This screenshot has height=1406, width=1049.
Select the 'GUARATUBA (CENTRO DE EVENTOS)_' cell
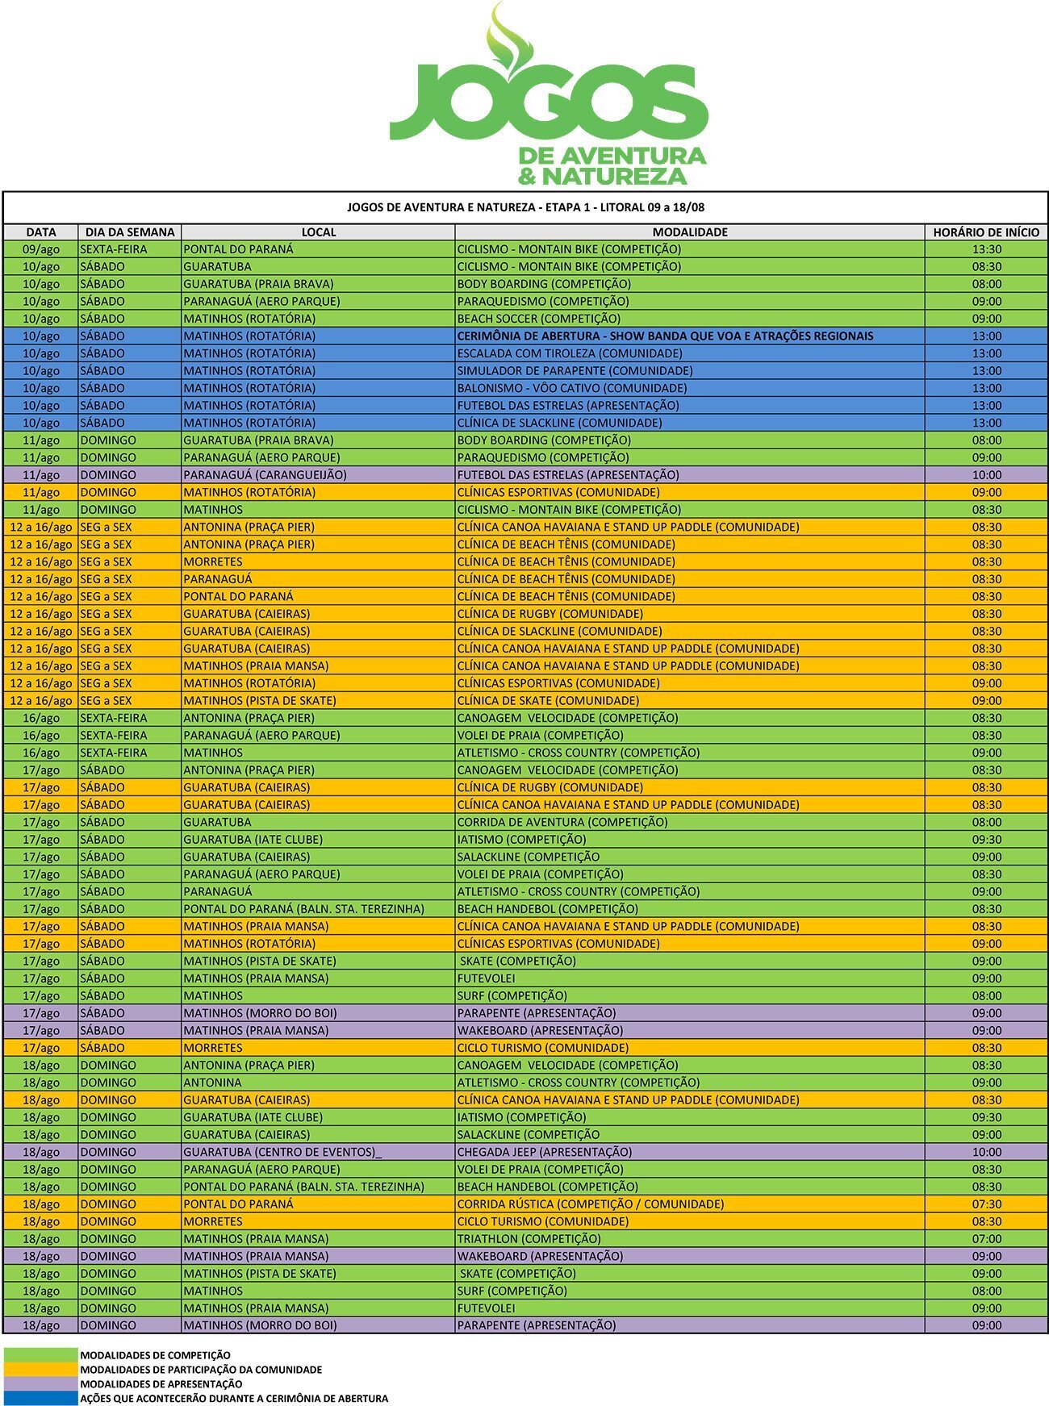319,1152
